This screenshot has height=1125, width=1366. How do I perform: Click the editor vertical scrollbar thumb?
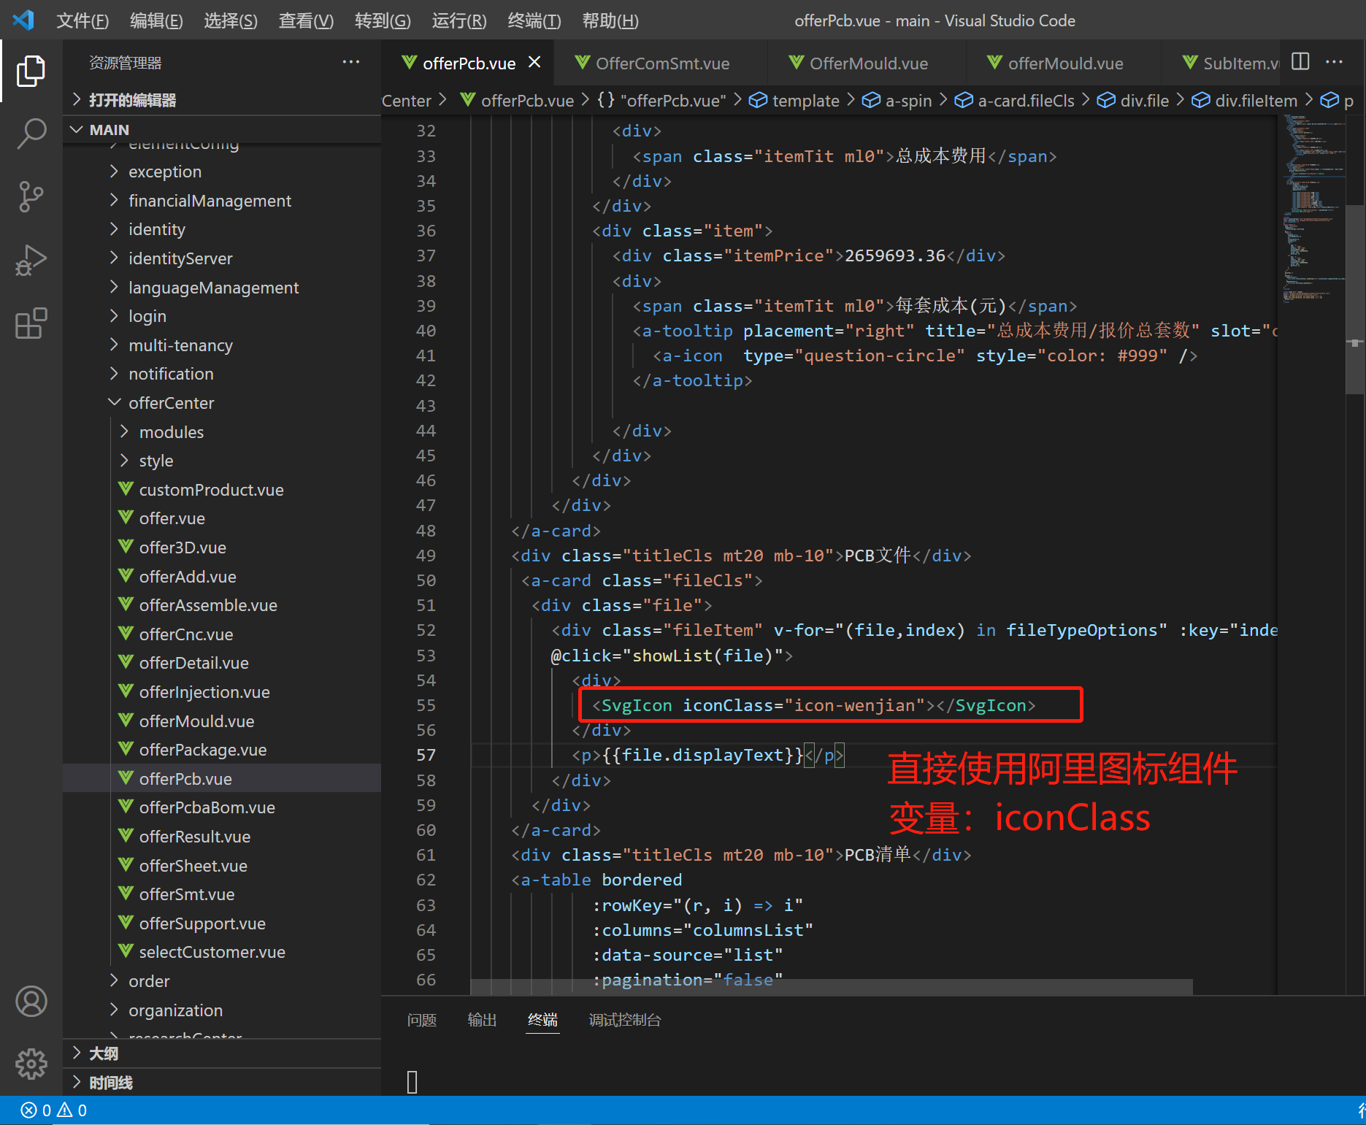coord(1356,299)
